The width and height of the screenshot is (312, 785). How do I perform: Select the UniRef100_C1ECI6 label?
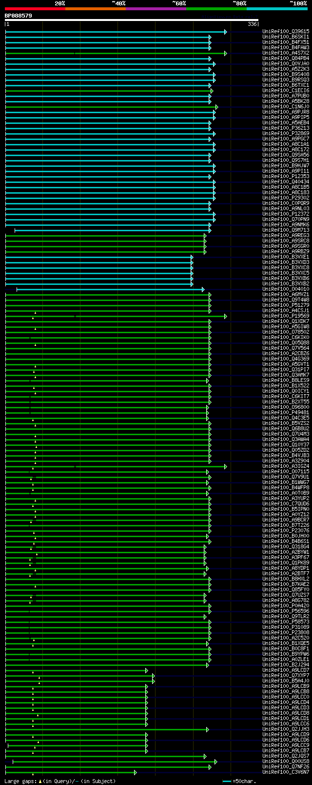[286, 90]
